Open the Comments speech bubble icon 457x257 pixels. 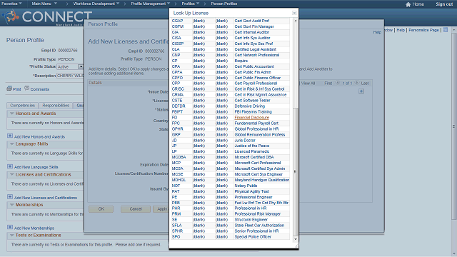click(x=27, y=88)
